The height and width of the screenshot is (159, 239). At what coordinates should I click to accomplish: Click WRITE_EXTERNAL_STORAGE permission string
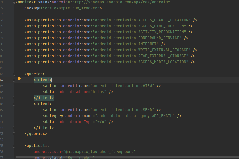coord(142,50)
